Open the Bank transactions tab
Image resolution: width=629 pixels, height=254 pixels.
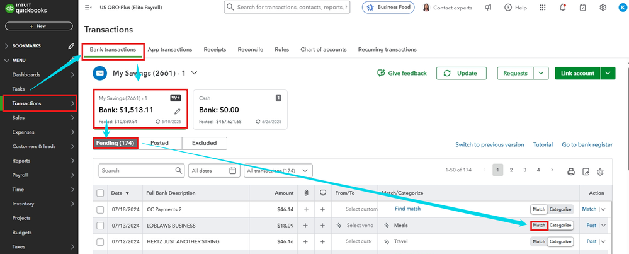pyautogui.click(x=113, y=50)
